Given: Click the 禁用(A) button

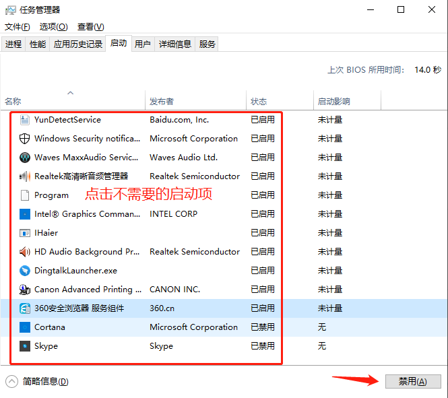Looking at the screenshot, I should point(413,381).
